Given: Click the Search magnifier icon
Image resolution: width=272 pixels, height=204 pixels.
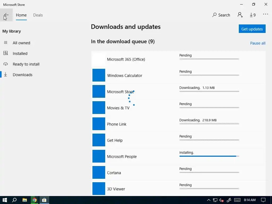Looking at the screenshot, I should 214,15.
